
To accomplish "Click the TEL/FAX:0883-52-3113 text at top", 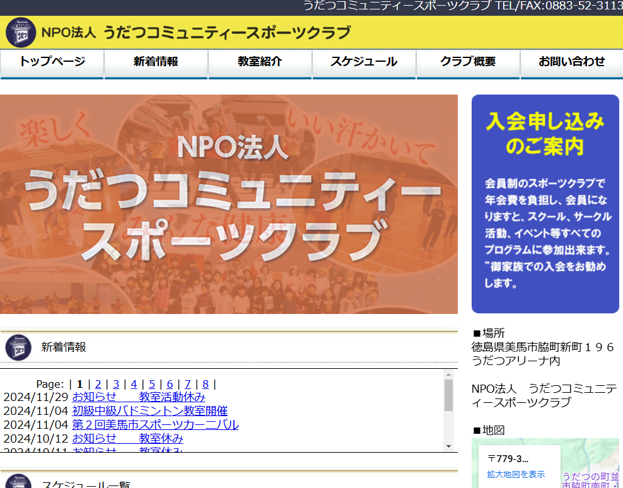I will pyautogui.click(x=559, y=6).
